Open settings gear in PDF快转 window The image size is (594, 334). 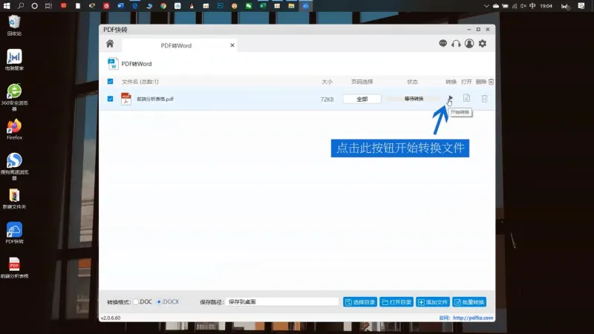pos(482,44)
